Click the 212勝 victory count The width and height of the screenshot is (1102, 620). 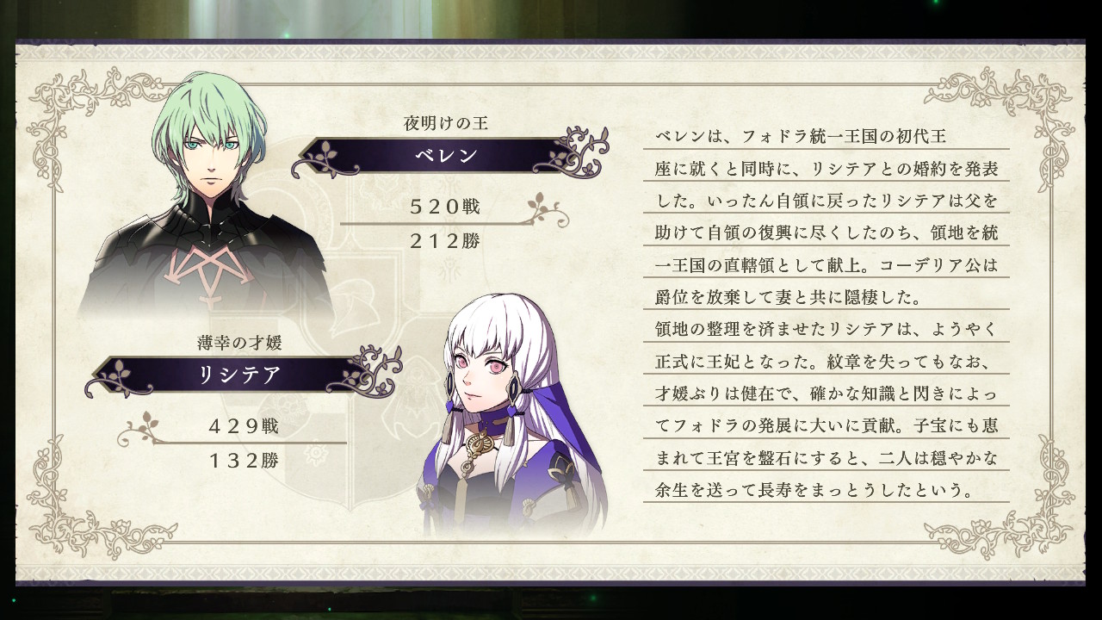click(x=445, y=241)
